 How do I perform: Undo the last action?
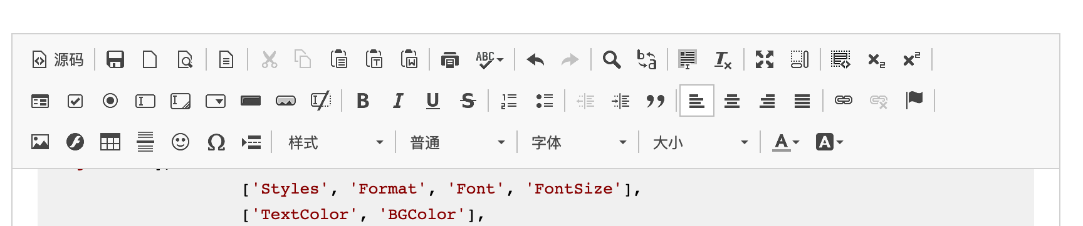pos(535,60)
